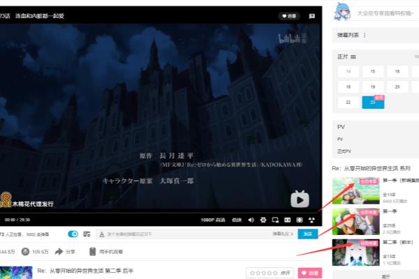
Task: Click the blue 发送 send button
Action: (308, 234)
